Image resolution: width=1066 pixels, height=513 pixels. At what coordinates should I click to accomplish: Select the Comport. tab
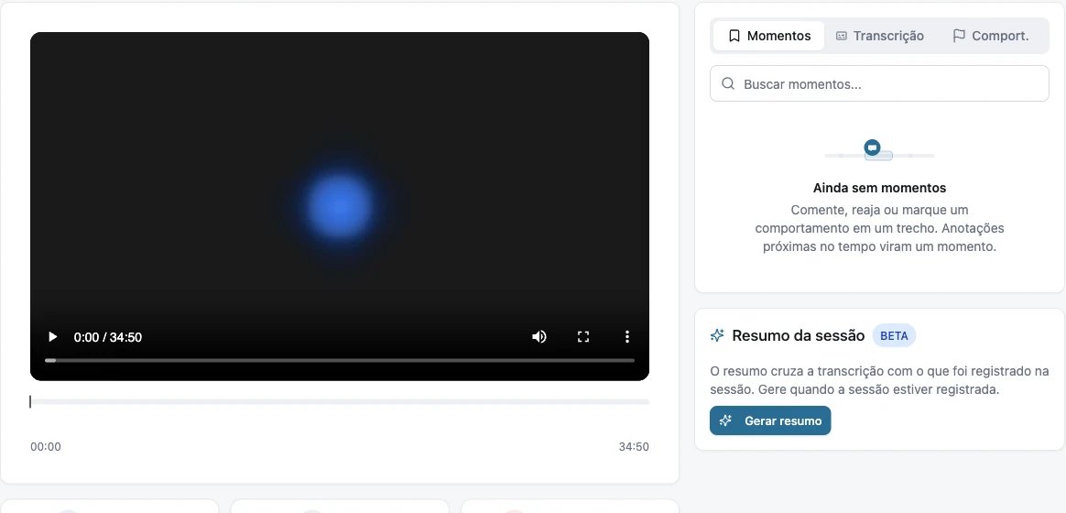tap(991, 36)
